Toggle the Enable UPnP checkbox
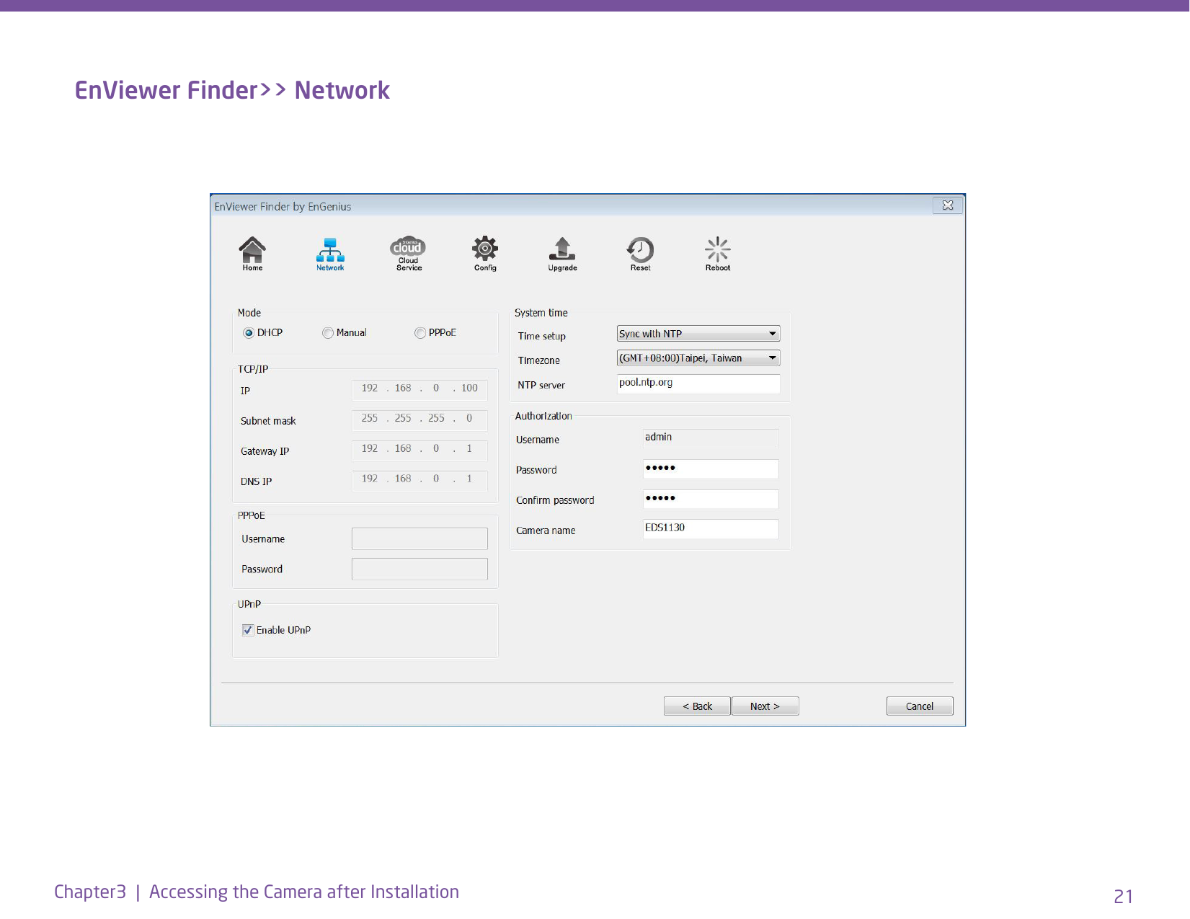The height and width of the screenshot is (919, 1190). pyautogui.click(x=248, y=630)
